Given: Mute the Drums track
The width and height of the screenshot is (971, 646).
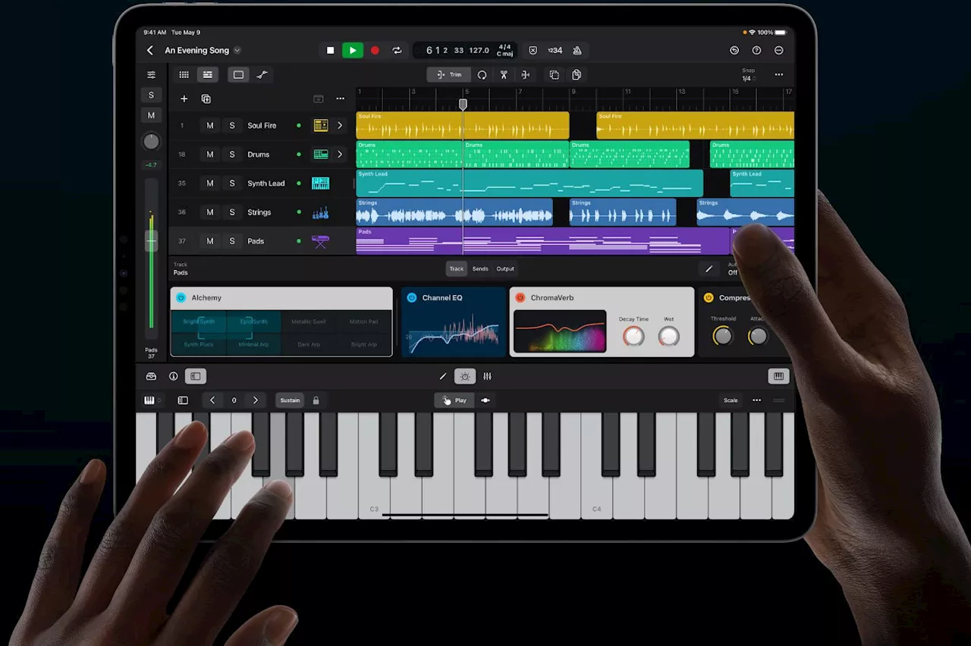Looking at the screenshot, I should pyautogui.click(x=210, y=155).
